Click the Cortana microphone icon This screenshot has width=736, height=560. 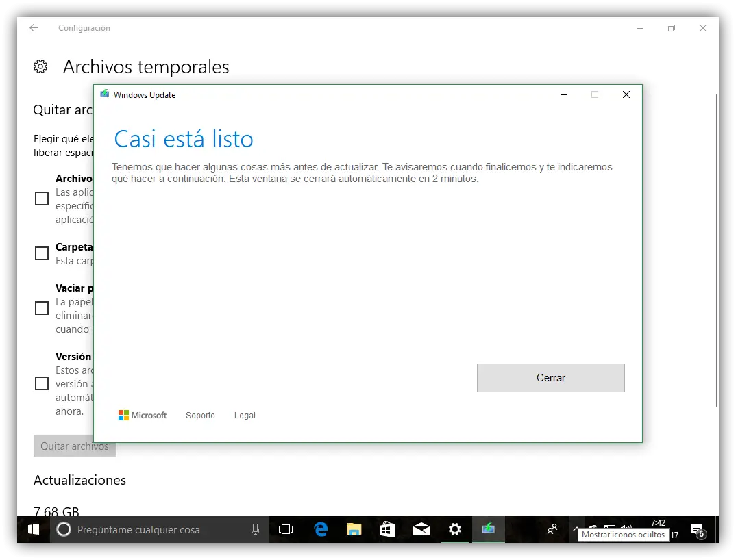pyautogui.click(x=256, y=529)
